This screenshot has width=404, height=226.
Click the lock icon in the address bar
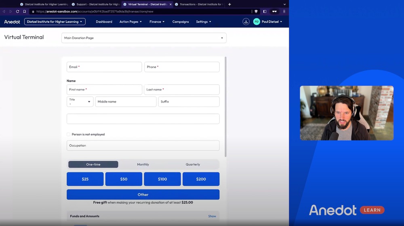pyautogui.click(x=33, y=11)
